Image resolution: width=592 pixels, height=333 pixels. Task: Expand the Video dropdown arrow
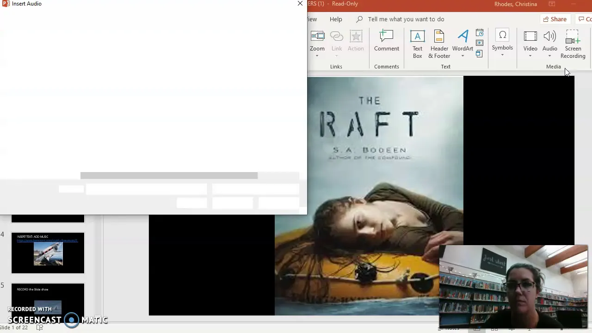coord(530,56)
